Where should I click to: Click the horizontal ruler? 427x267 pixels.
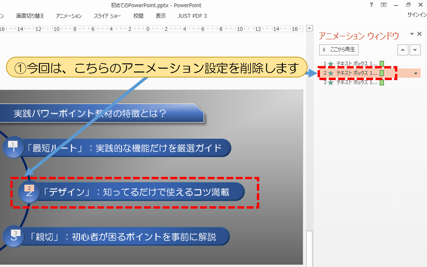(x=151, y=29)
